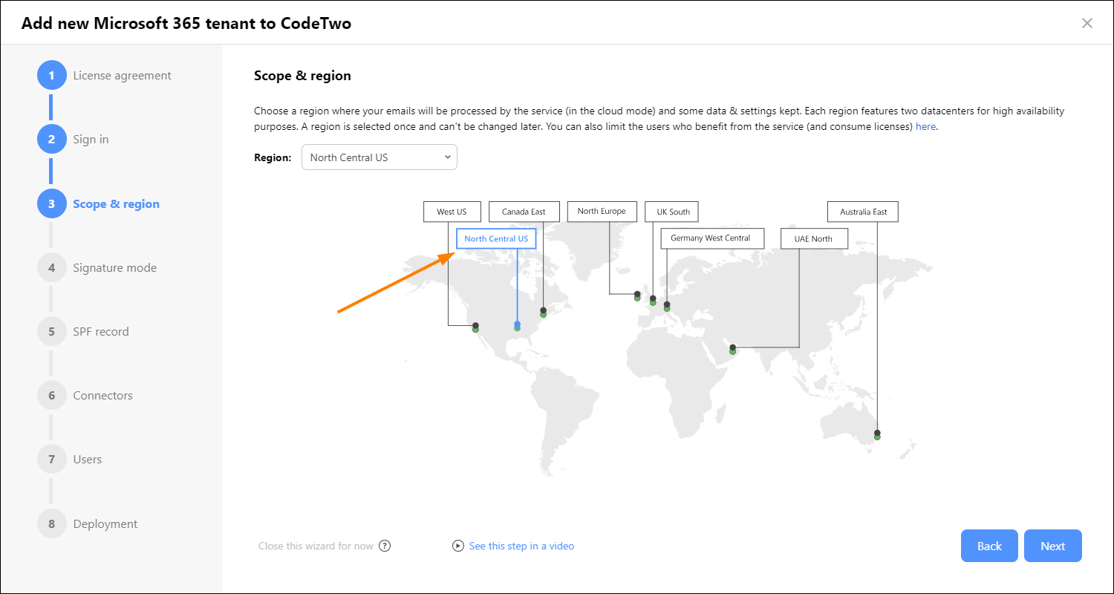Pick the UAE North region label
The height and width of the screenshot is (594, 1114).
point(815,238)
